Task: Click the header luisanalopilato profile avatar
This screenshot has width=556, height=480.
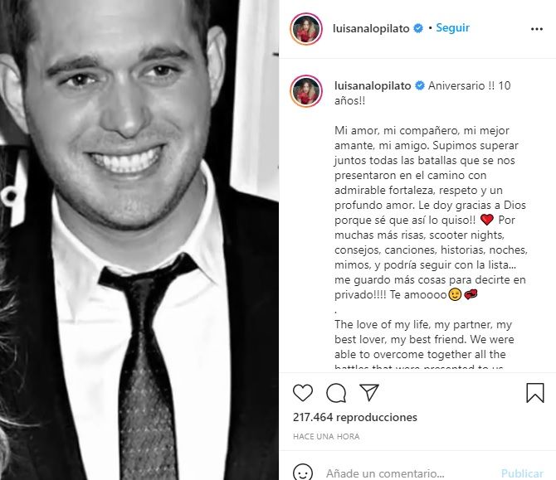Action: (306, 29)
